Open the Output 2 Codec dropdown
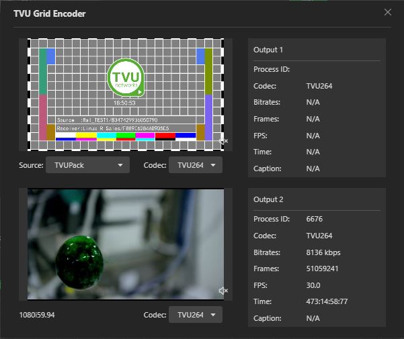404x339 pixels. coord(196,315)
